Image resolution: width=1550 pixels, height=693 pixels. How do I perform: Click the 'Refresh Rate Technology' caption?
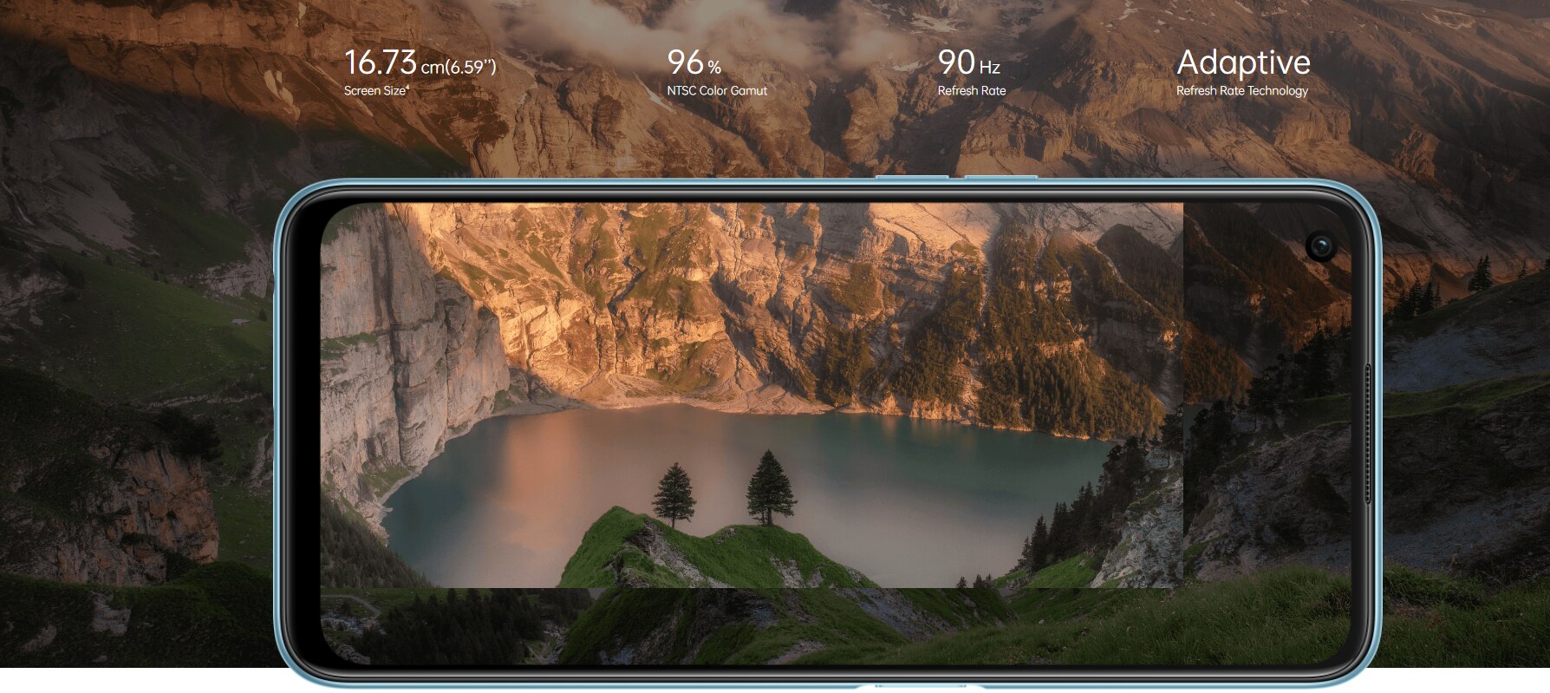(x=1242, y=91)
